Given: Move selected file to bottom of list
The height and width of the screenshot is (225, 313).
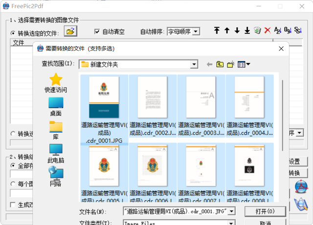Looking at the screenshot, I should pos(247,31).
